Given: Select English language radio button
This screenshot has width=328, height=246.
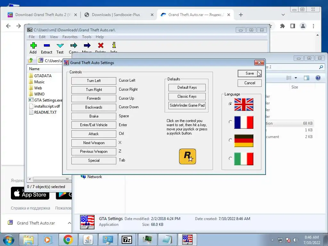Looking at the screenshot, I should (230, 104).
